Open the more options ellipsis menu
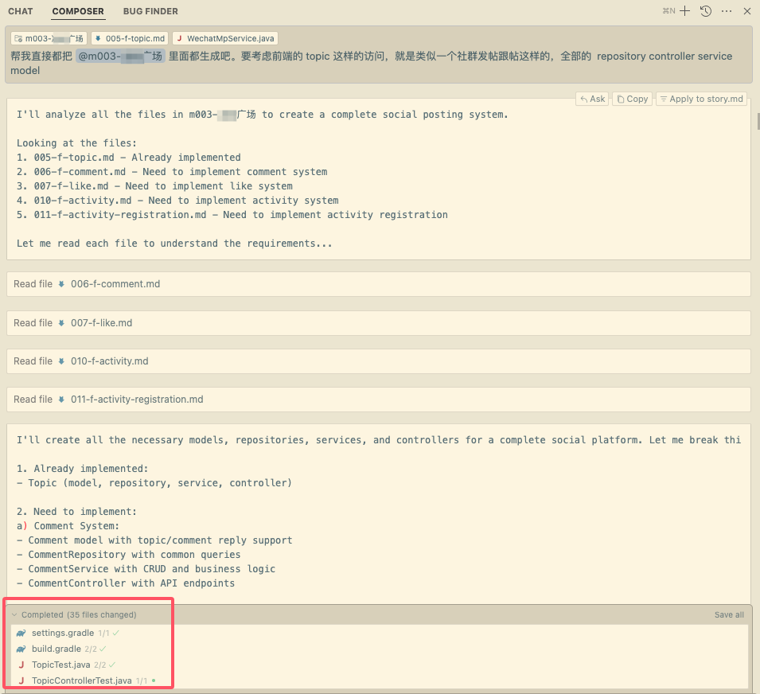760x694 pixels. [x=726, y=11]
